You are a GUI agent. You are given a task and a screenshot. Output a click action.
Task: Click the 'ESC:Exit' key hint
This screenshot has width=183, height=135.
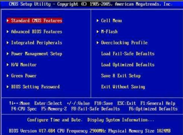click(127, 103)
